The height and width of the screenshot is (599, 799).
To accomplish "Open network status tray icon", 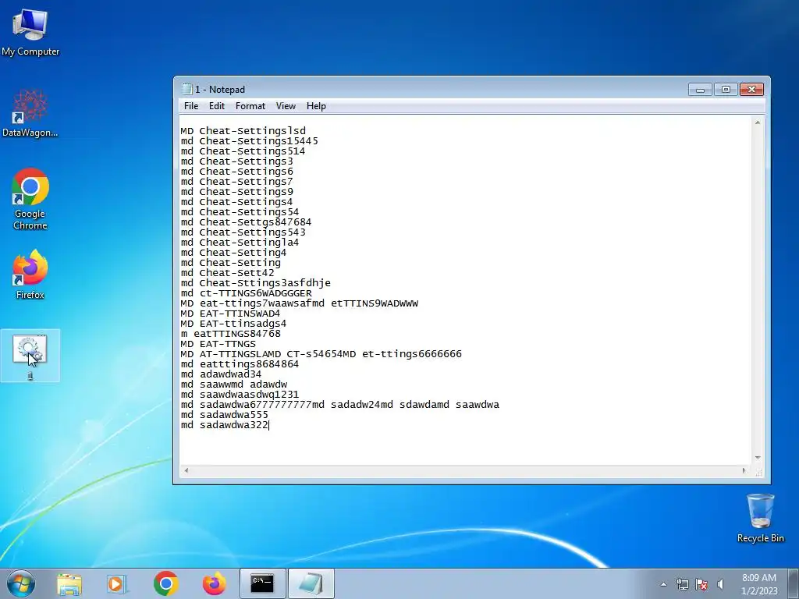I will [x=682, y=584].
